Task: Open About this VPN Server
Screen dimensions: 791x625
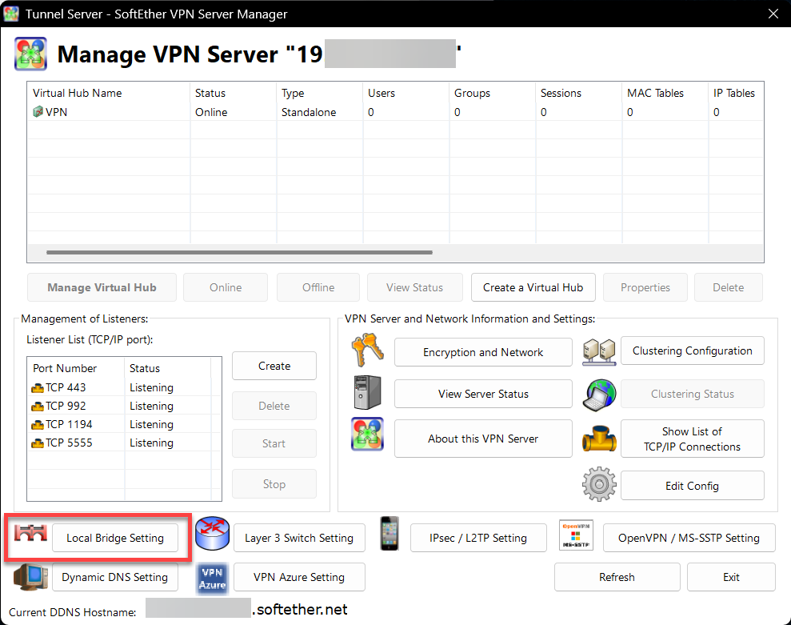Action: tap(483, 439)
